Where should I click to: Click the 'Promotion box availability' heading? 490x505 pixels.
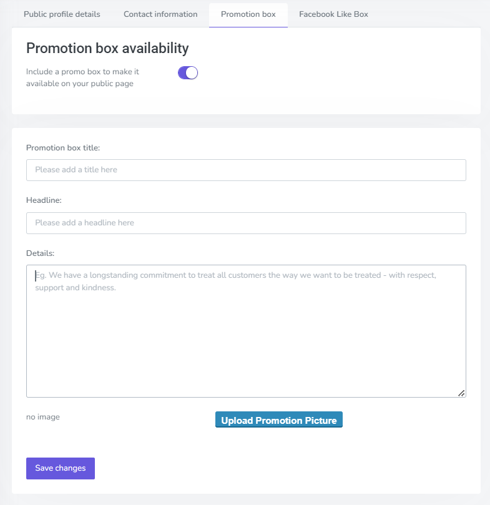(x=107, y=48)
